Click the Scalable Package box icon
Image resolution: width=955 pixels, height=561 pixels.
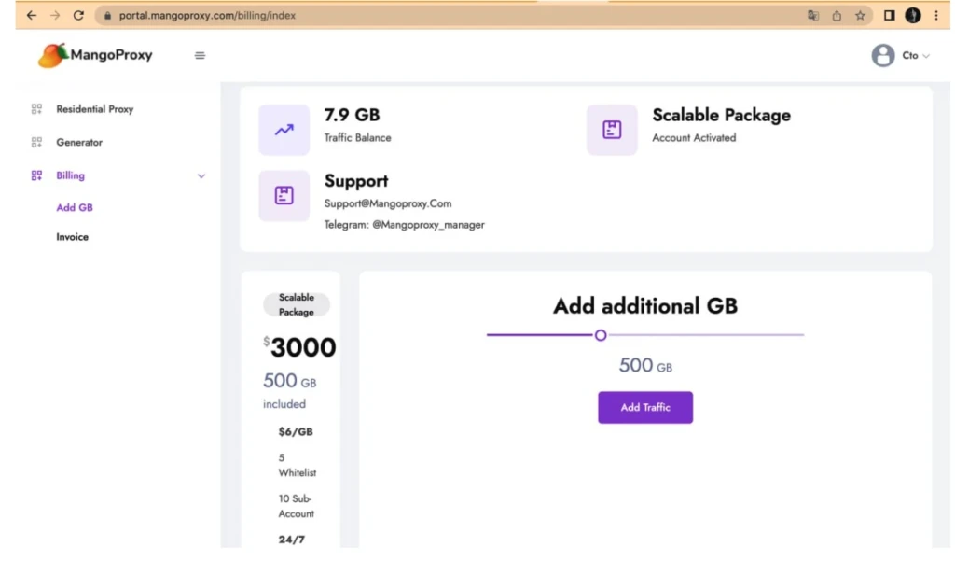[612, 129]
